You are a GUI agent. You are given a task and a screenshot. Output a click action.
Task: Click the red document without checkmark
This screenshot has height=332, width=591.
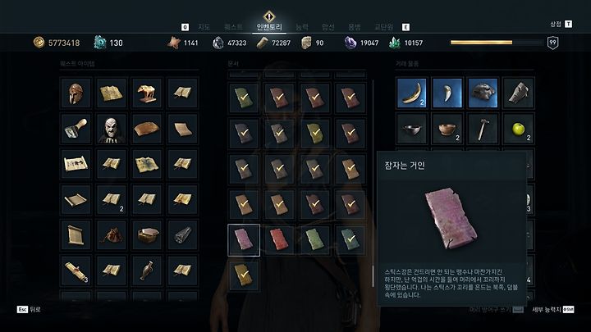click(x=279, y=239)
